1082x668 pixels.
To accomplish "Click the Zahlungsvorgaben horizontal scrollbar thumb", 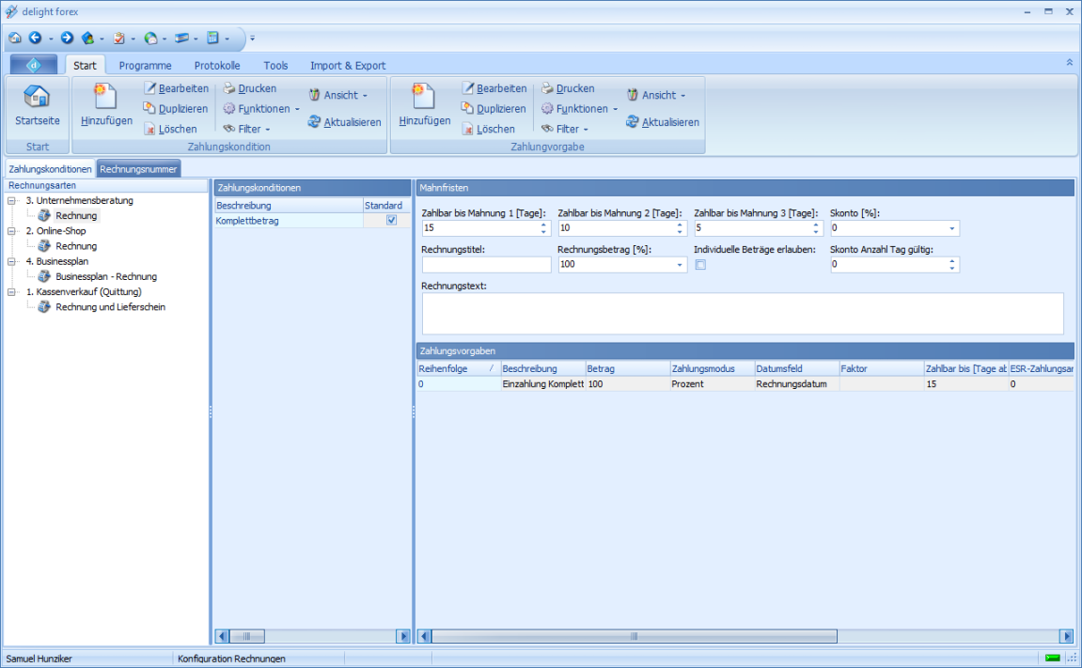I will (635, 636).
